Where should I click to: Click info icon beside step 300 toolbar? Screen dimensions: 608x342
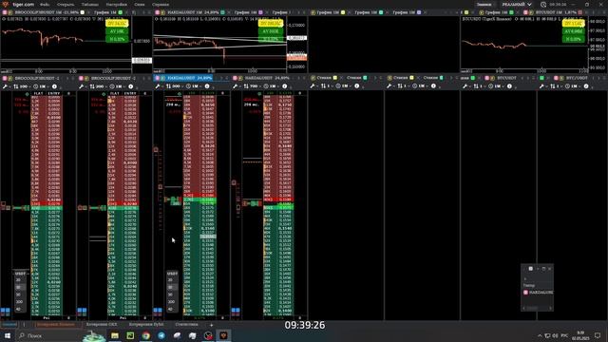tap(207, 86)
